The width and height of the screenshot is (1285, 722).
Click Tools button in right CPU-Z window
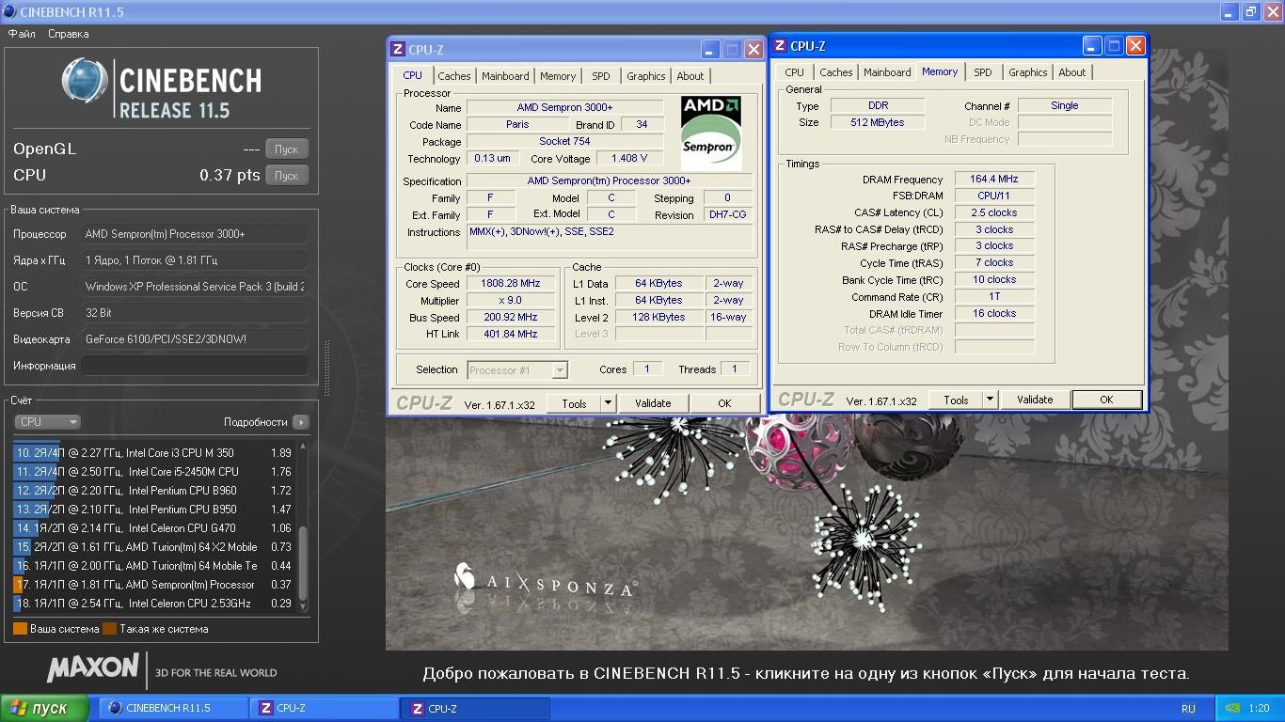coord(956,400)
